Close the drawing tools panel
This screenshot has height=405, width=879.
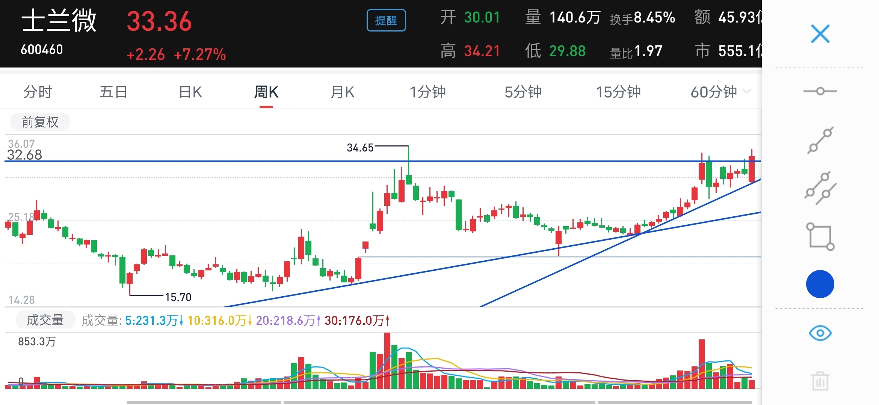coord(820,34)
